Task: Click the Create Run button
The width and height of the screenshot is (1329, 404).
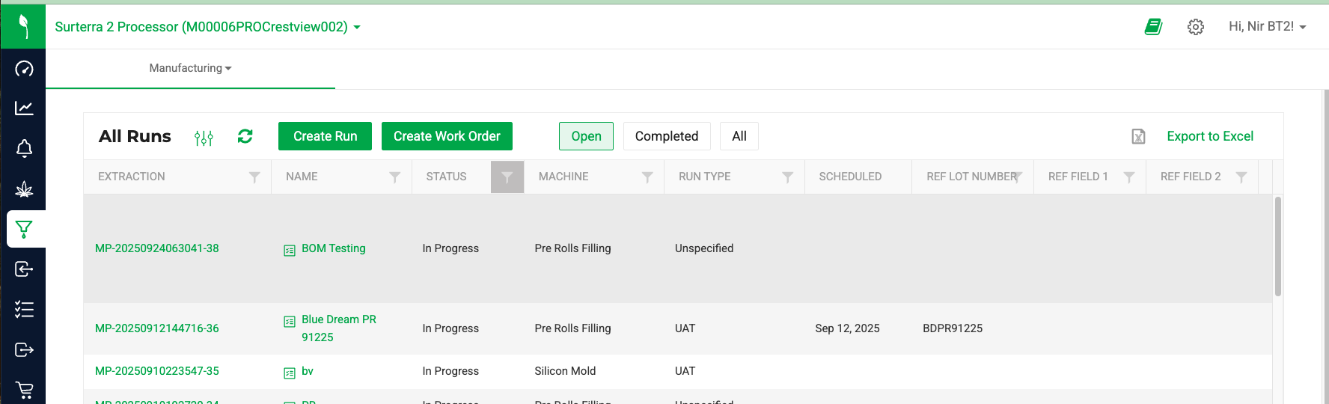Action: click(x=325, y=136)
